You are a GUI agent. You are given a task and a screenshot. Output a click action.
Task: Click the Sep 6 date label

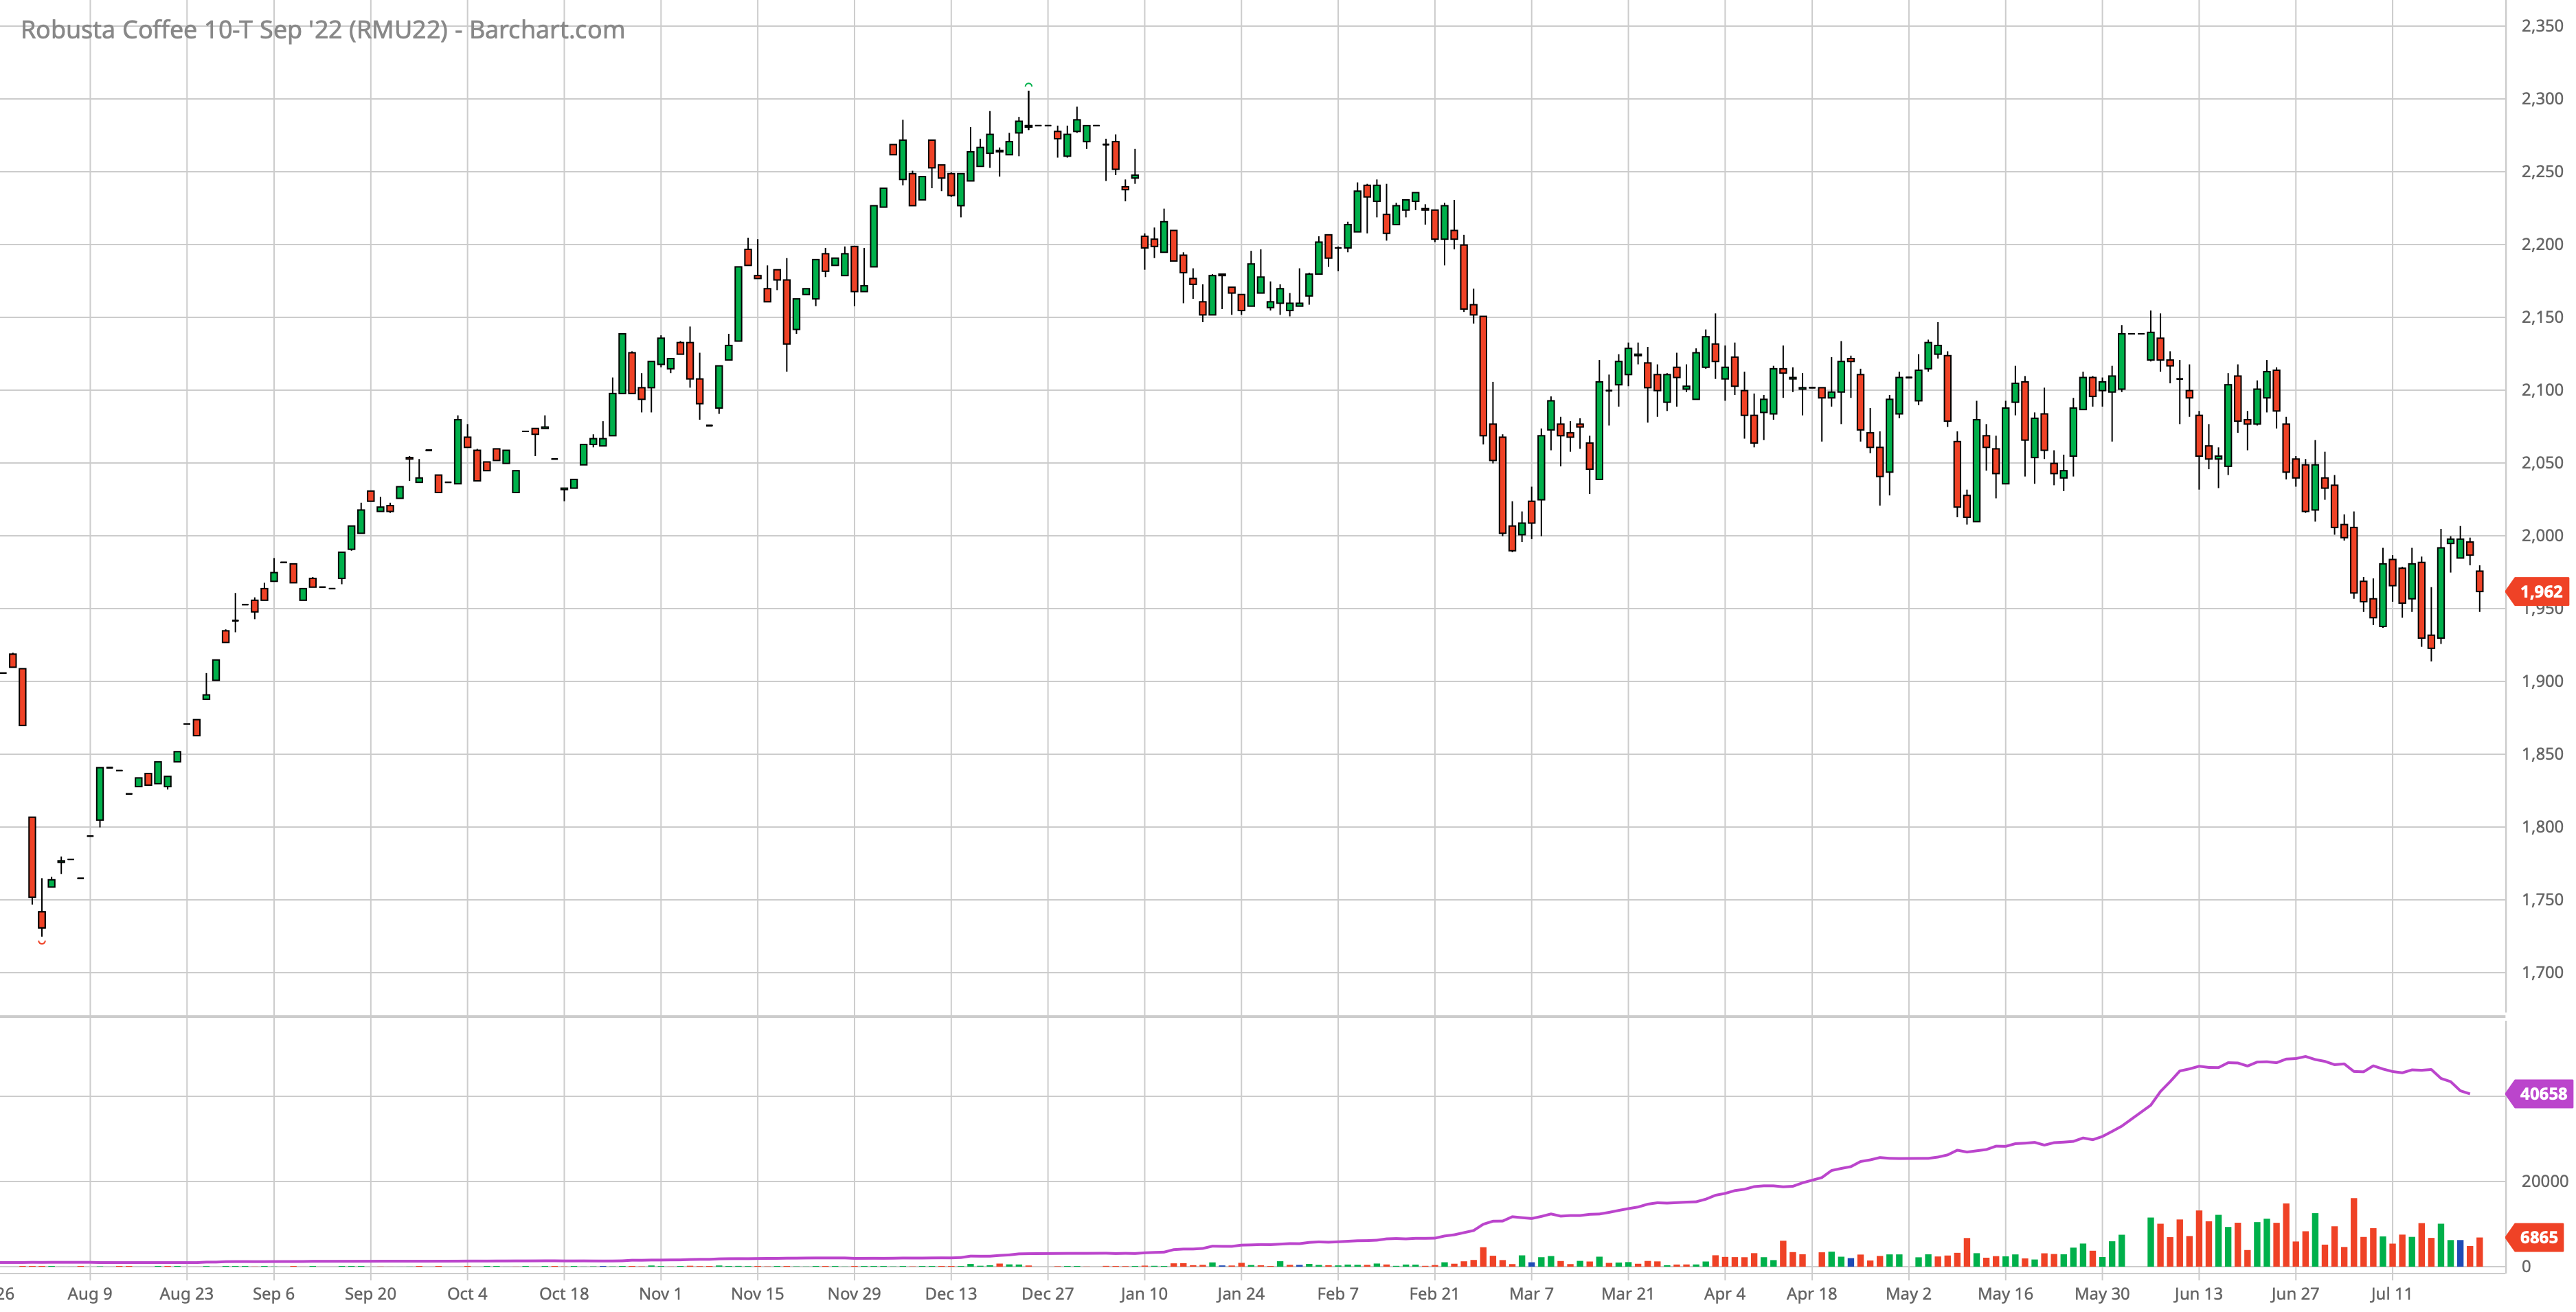click(x=274, y=1294)
